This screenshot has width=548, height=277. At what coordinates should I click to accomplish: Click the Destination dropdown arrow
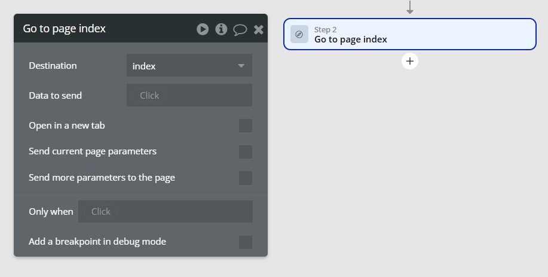(241, 66)
